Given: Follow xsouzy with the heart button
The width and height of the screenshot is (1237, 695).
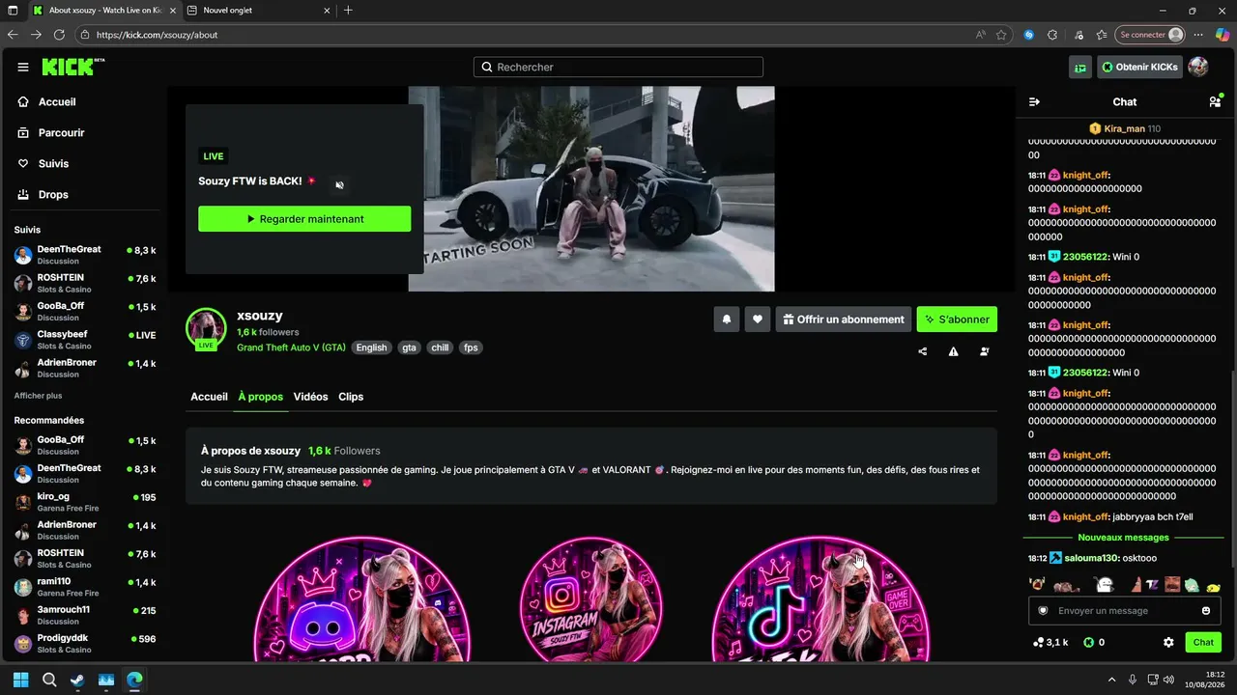Looking at the screenshot, I should (758, 320).
